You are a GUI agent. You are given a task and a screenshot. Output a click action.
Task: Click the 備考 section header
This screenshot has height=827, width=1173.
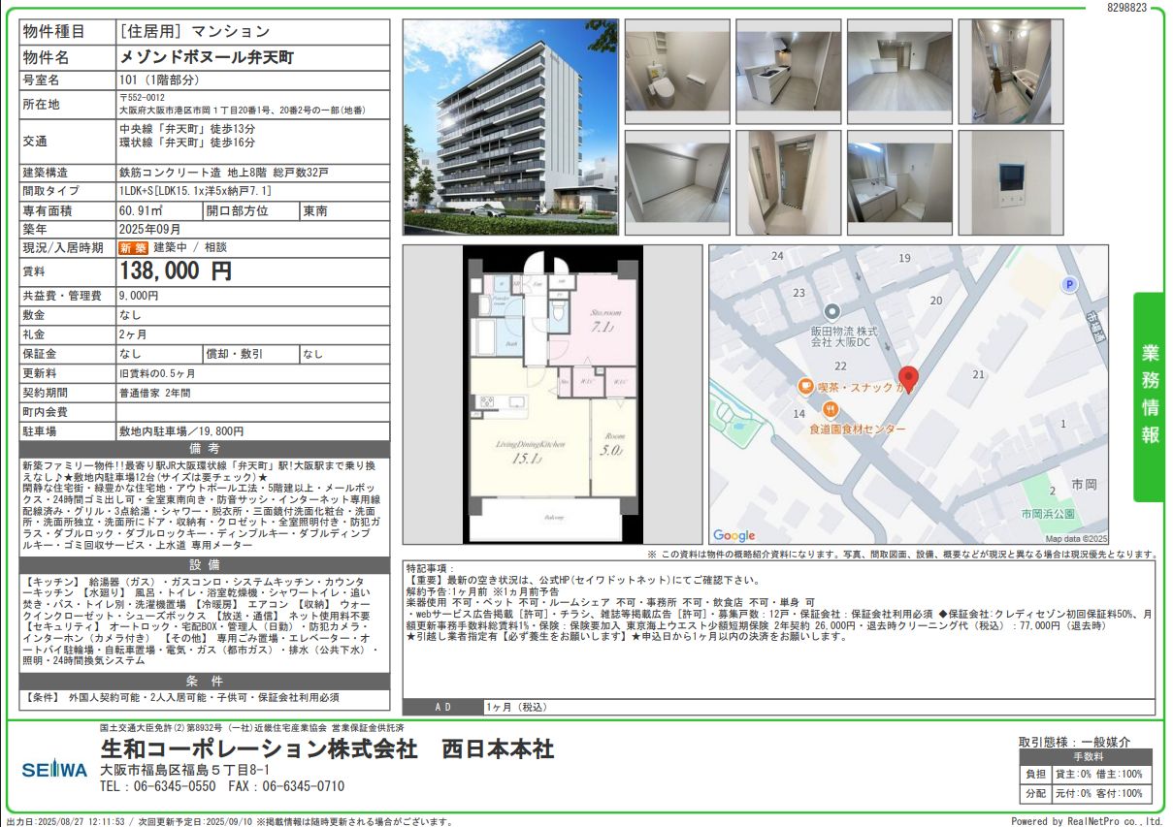[205, 450]
